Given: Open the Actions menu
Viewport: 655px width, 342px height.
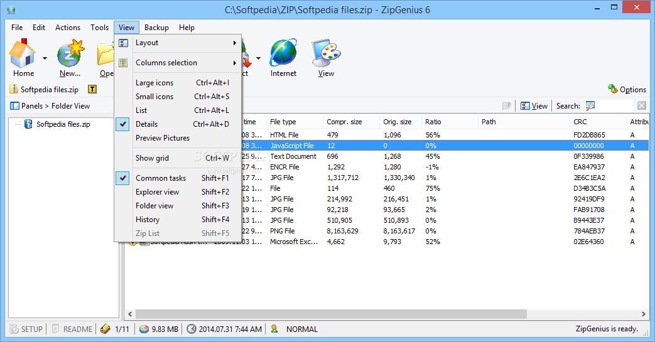Looking at the screenshot, I should coord(68,27).
